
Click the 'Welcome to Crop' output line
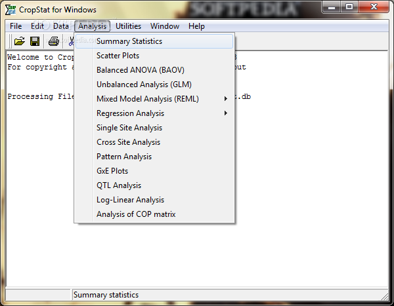(41, 57)
